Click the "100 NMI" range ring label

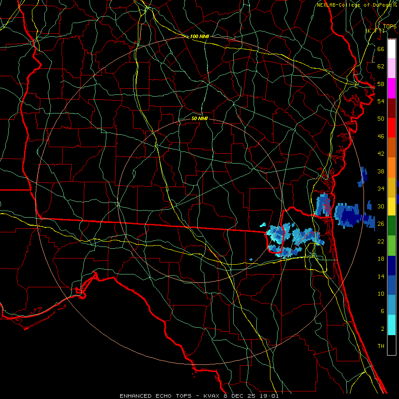(x=199, y=36)
